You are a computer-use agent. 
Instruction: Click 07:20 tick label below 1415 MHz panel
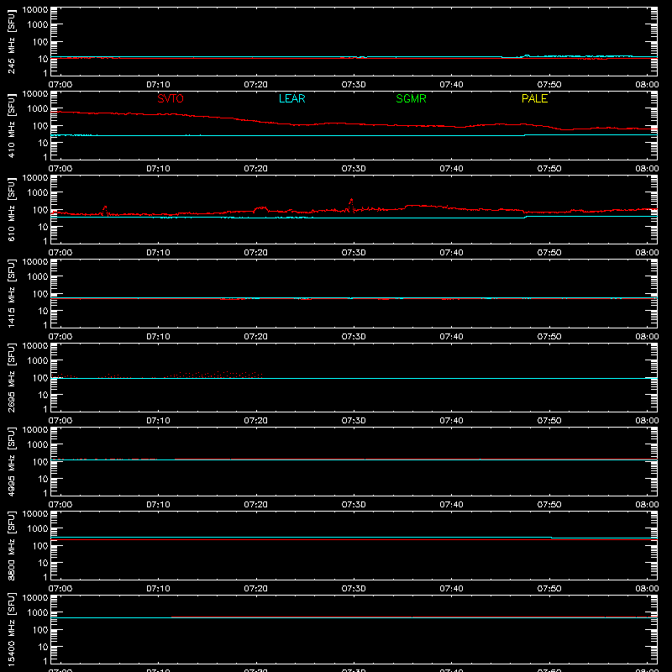(256, 337)
